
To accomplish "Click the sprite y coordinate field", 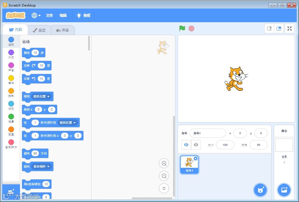I will pyautogui.click(x=261, y=133).
